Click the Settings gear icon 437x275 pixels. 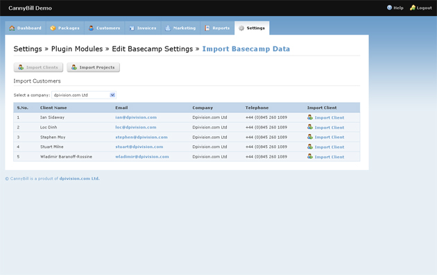[241, 28]
